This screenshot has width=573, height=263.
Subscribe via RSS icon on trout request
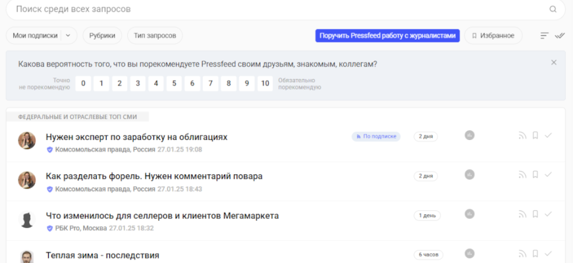tap(522, 175)
